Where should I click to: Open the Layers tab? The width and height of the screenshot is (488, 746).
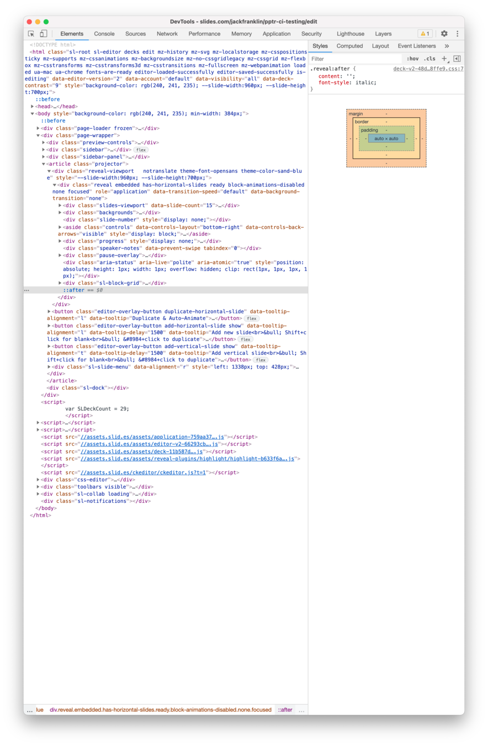tap(383, 34)
